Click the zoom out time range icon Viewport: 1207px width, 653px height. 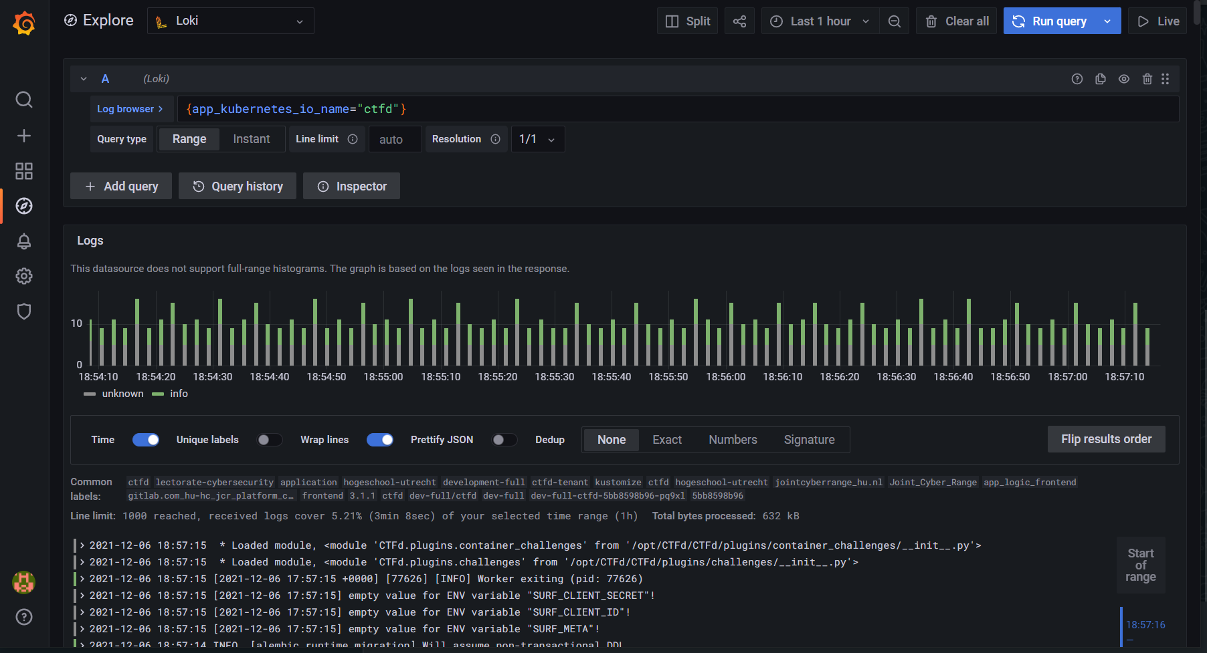click(x=894, y=21)
